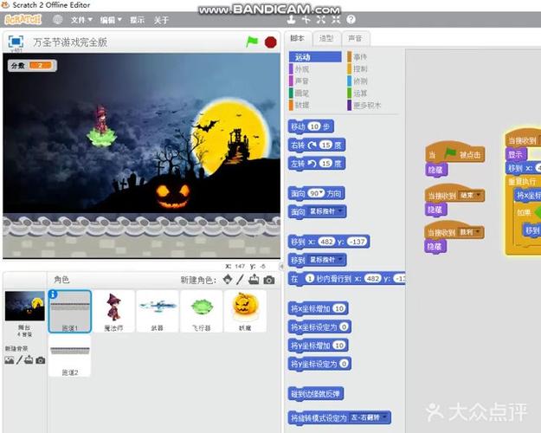The width and height of the screenshot is (541, 433).
Task: Paint a new sprite with the brush icon
Action: [240, 280]
